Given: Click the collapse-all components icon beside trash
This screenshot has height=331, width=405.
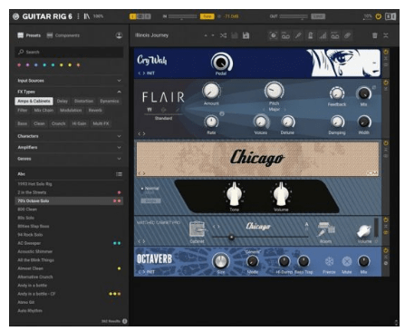Looking at the screenshot, I should click(x=386, y=35).
